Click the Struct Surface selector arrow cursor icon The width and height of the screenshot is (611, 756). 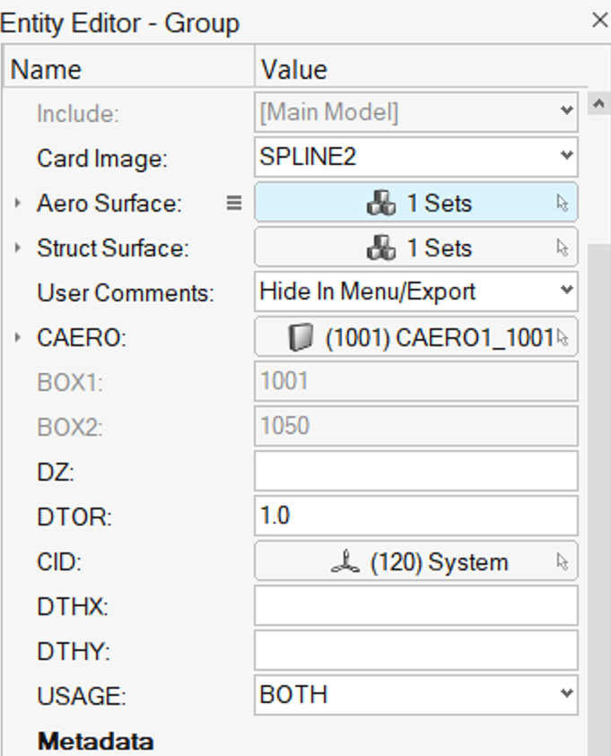(563, 248)
